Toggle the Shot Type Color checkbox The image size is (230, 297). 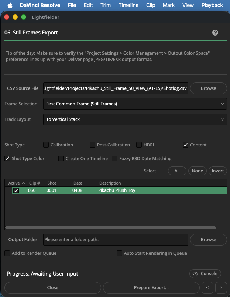(7, 159)
